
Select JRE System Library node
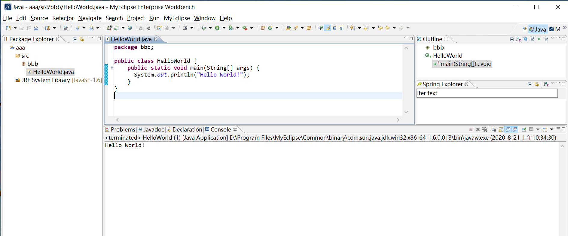point(59,80)
